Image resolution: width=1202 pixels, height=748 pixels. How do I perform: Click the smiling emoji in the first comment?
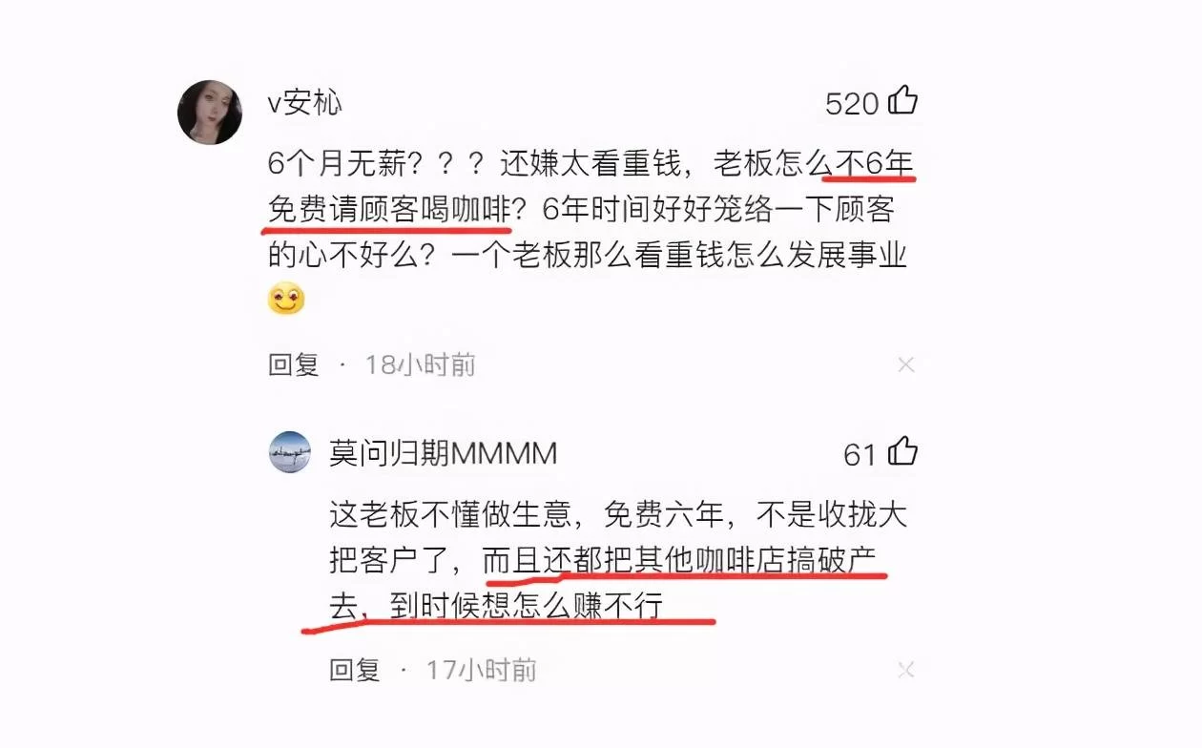click(286, 300)
